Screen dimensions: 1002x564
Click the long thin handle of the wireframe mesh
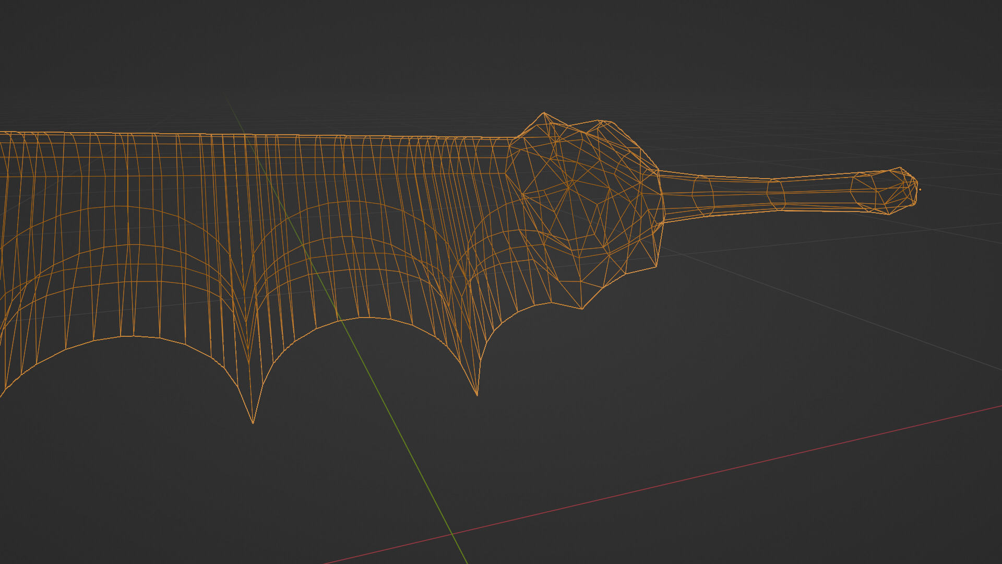(x=788, y=193)
